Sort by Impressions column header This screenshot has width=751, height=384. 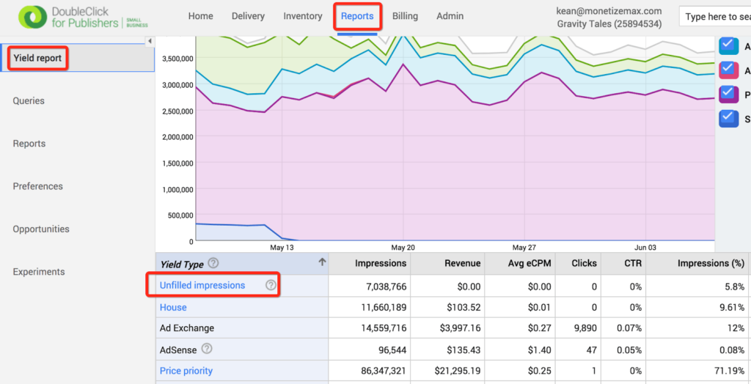pyautogui.click(x=370, y=263)
